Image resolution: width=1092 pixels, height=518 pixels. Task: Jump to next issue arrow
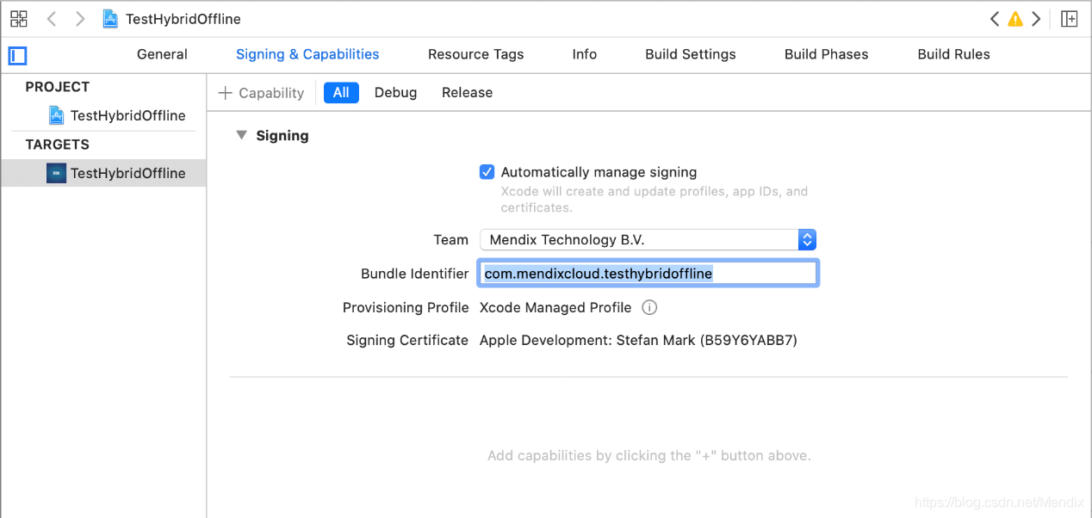click(1036, 19)
